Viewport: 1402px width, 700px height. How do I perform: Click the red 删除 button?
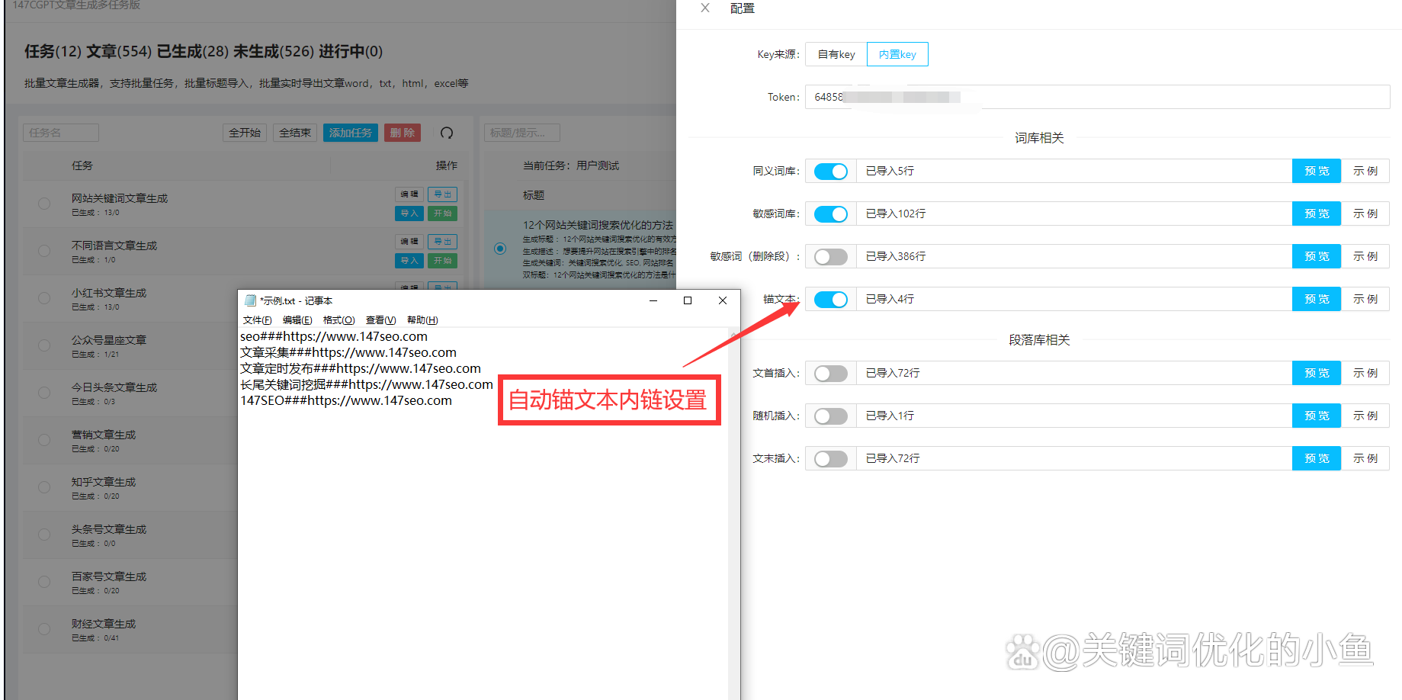(402, 133)
